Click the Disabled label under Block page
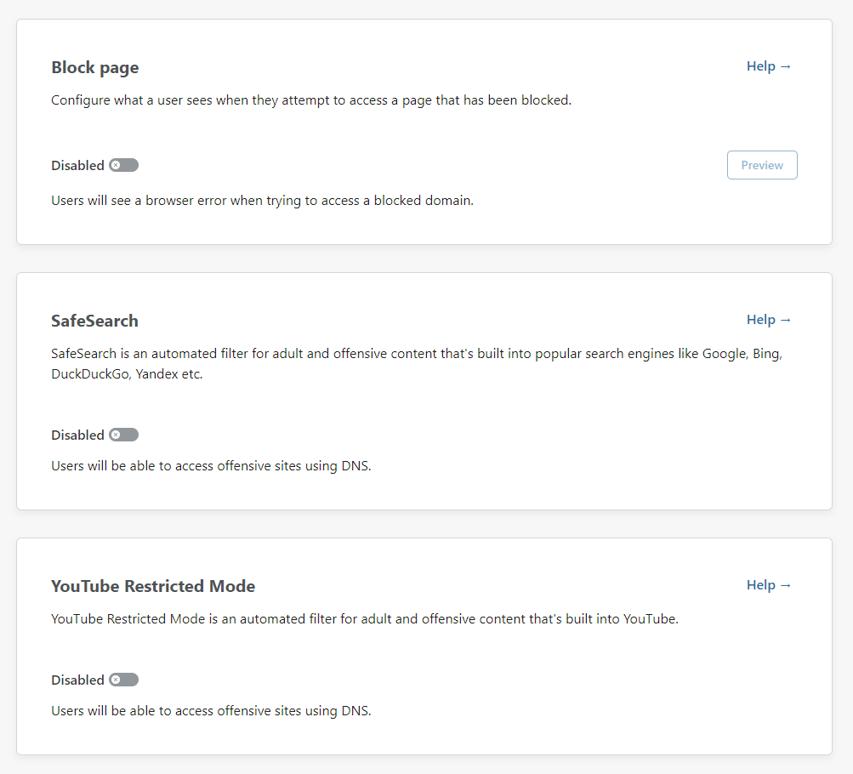This screenshot has width=853, height=774. [77, 166]
